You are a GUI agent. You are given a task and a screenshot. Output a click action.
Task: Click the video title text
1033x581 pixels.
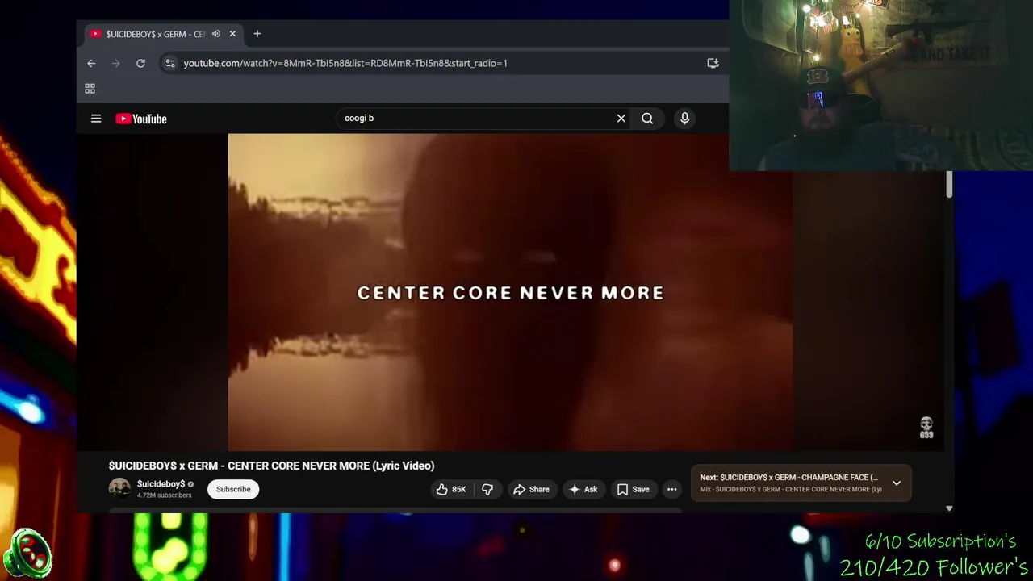271,466
